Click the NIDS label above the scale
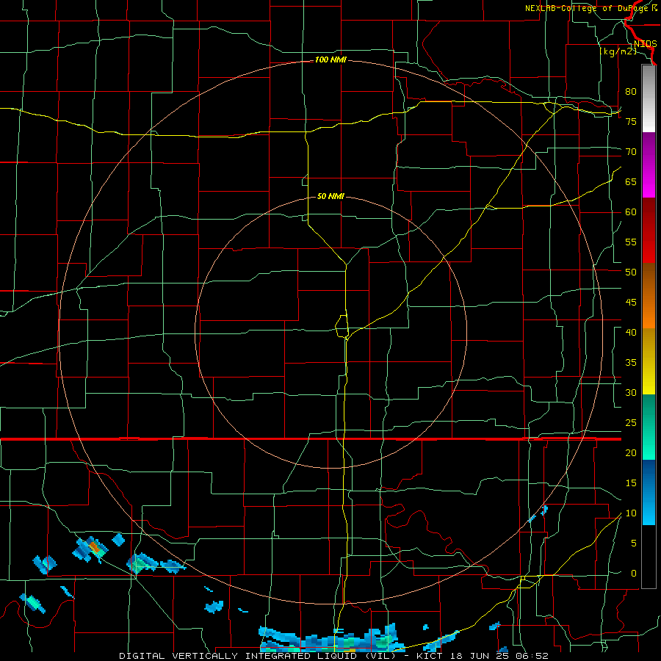Screen dimensions: 661x661 click(x=645, y=44)
